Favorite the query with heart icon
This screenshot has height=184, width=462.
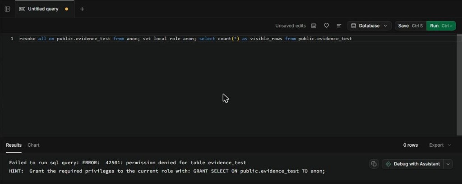[x=327, y=26]
